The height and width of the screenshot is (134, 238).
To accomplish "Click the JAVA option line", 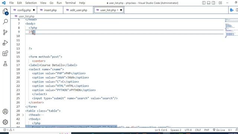I will point(60,77).
